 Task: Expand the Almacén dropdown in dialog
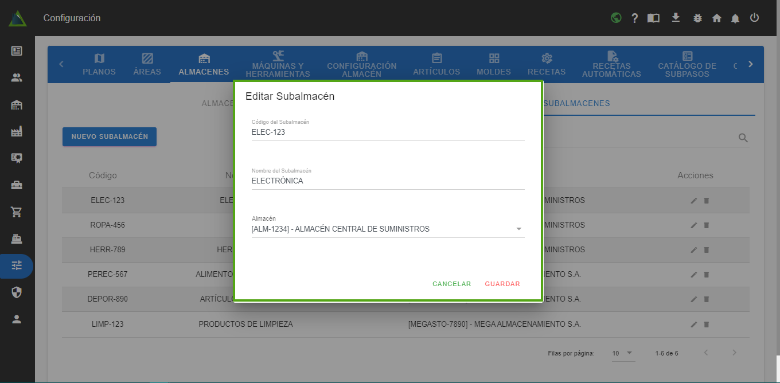click(x=518, y=229)
